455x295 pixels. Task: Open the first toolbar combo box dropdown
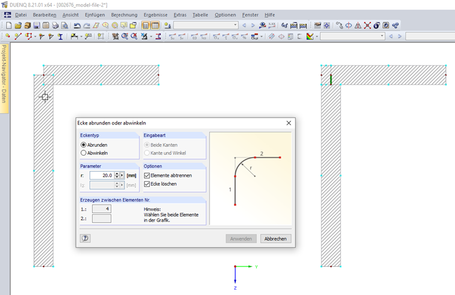point(235,25)
